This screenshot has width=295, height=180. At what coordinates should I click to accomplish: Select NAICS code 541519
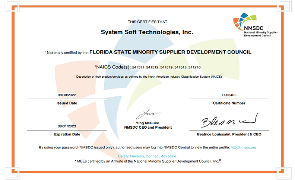tap(167, 67)
